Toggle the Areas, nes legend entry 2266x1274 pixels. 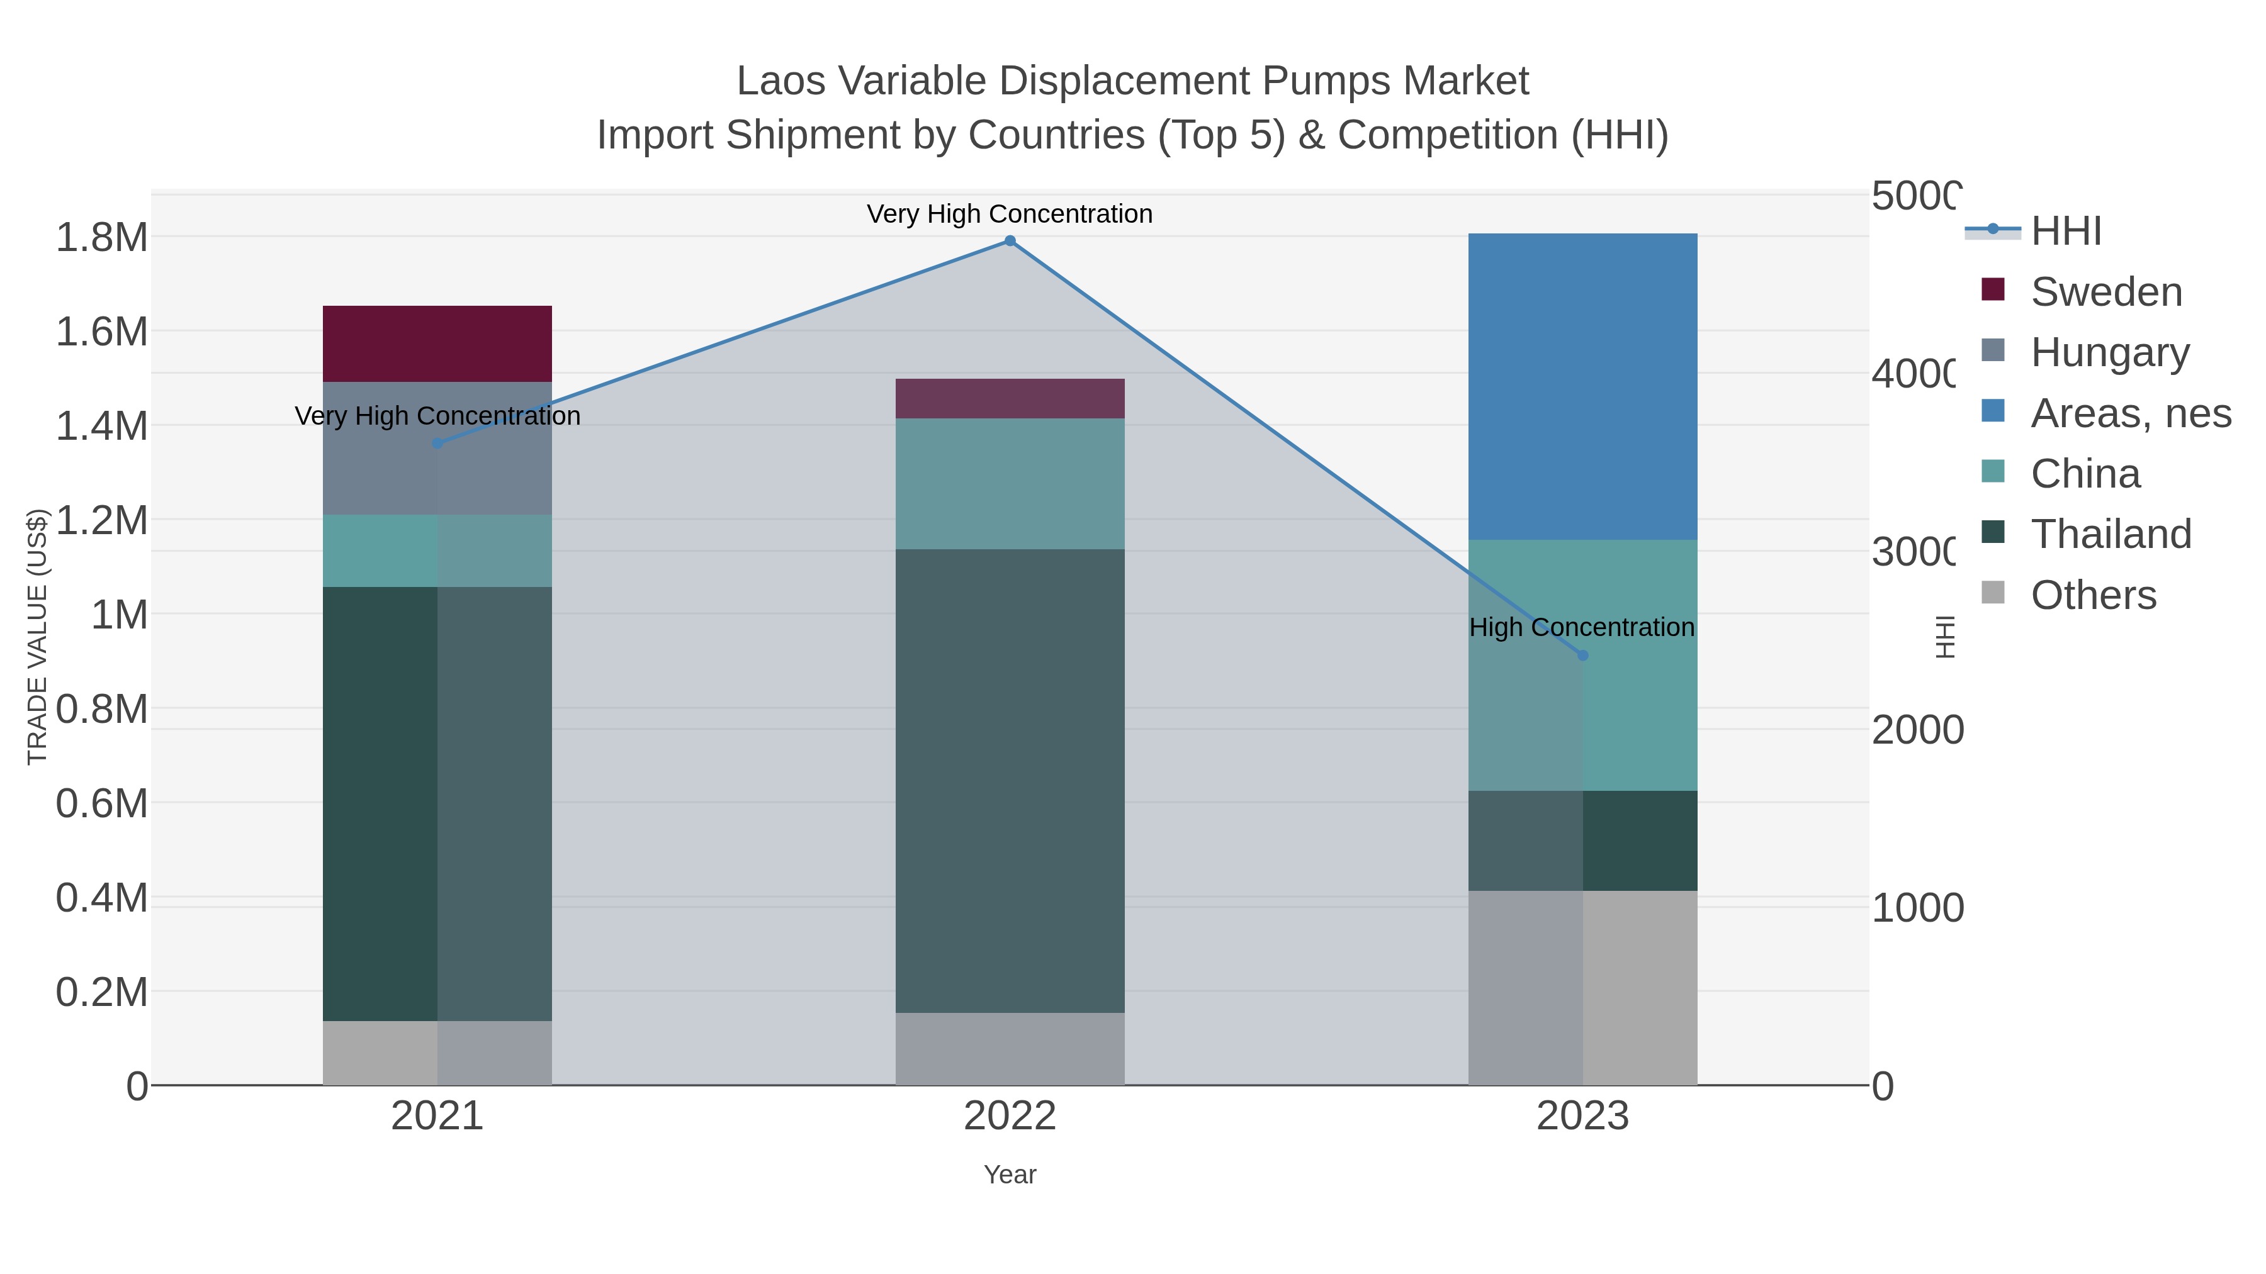point(2106,412)
